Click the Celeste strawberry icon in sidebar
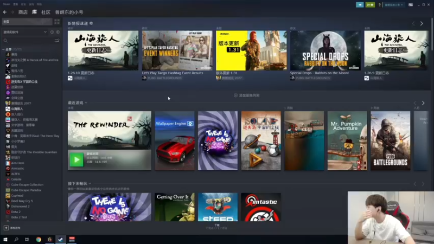This screenshot has height=244, width=434. pyautogui.click(x=8, y=179)
